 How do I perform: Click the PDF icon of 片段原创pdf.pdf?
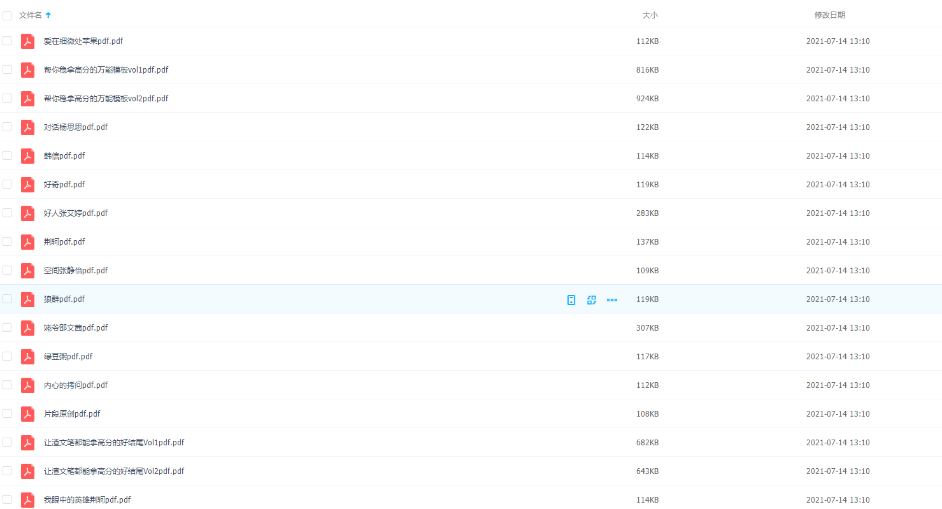[27, 414]
